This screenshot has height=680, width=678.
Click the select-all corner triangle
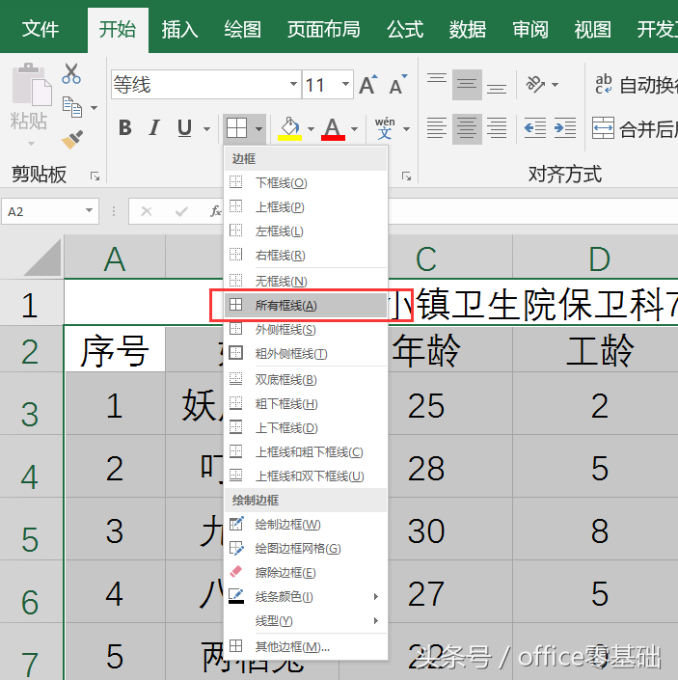click(x=42, y=258)
